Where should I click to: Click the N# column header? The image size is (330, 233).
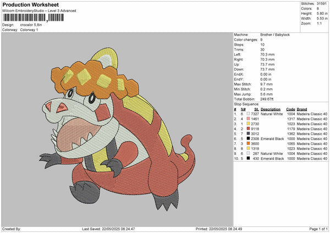point(243,109)
